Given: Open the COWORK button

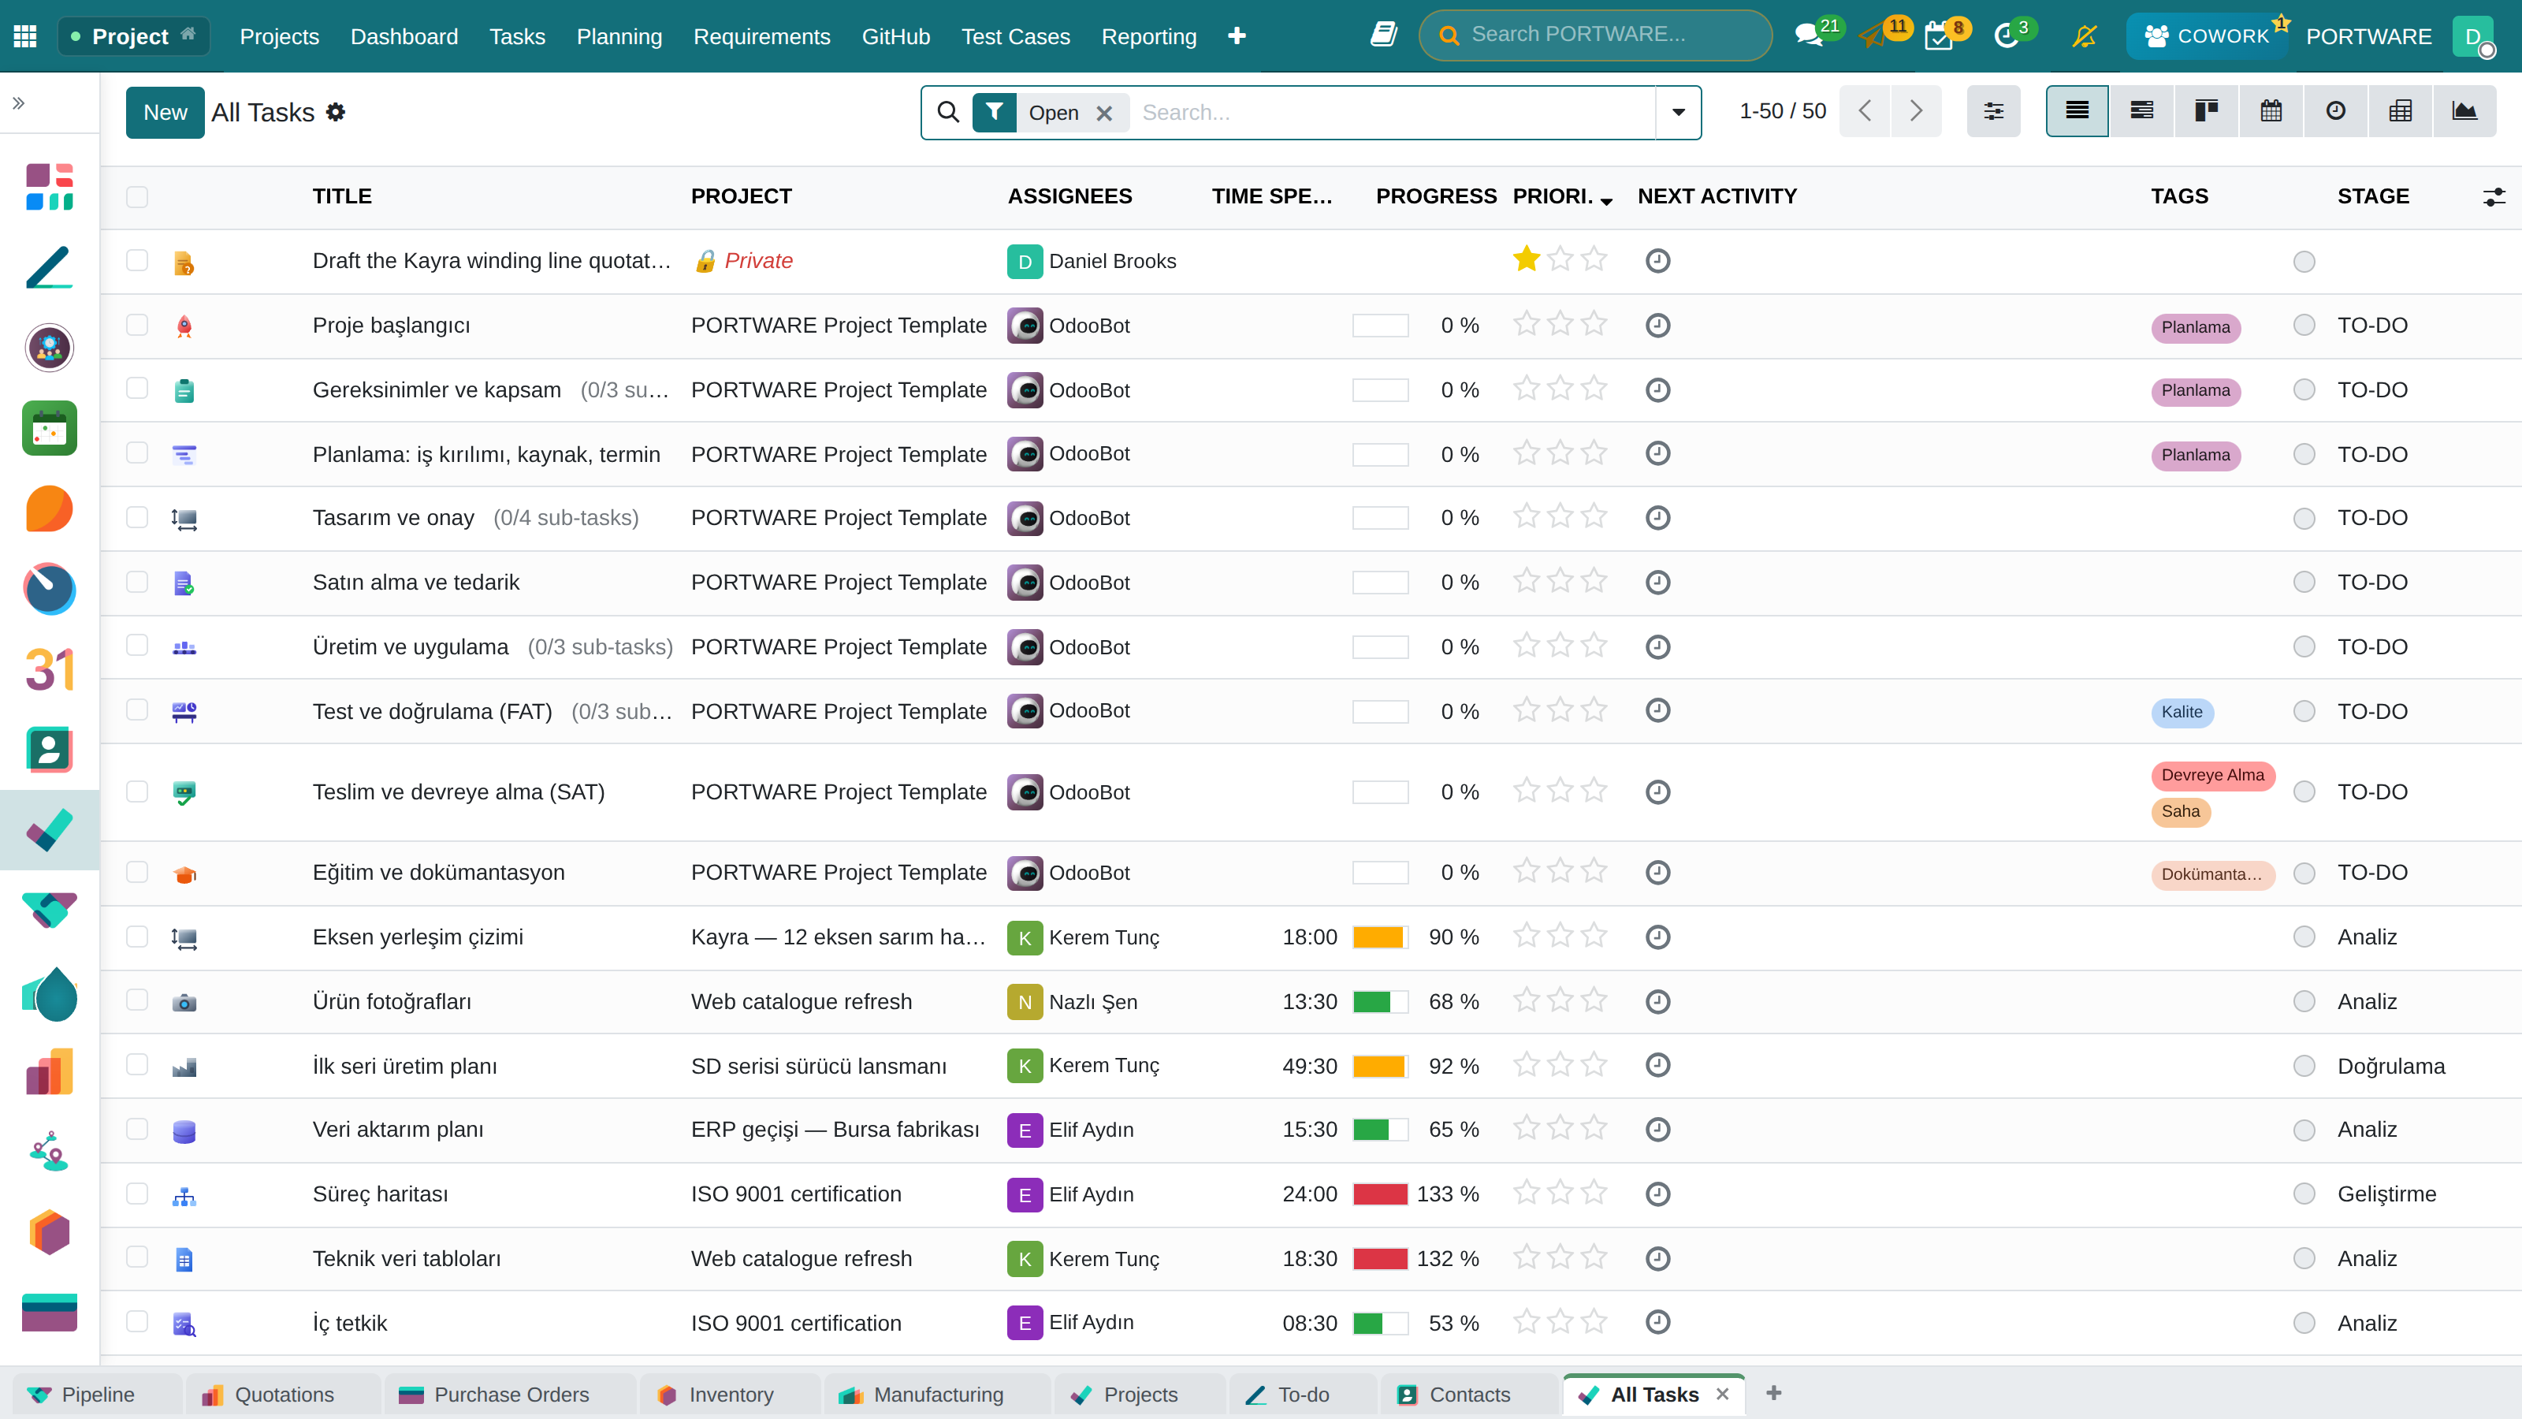Looking at the screenshot, I should [x=2207, y=36].
